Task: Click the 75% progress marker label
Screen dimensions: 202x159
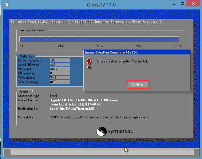Action: [x=138, y=46]
